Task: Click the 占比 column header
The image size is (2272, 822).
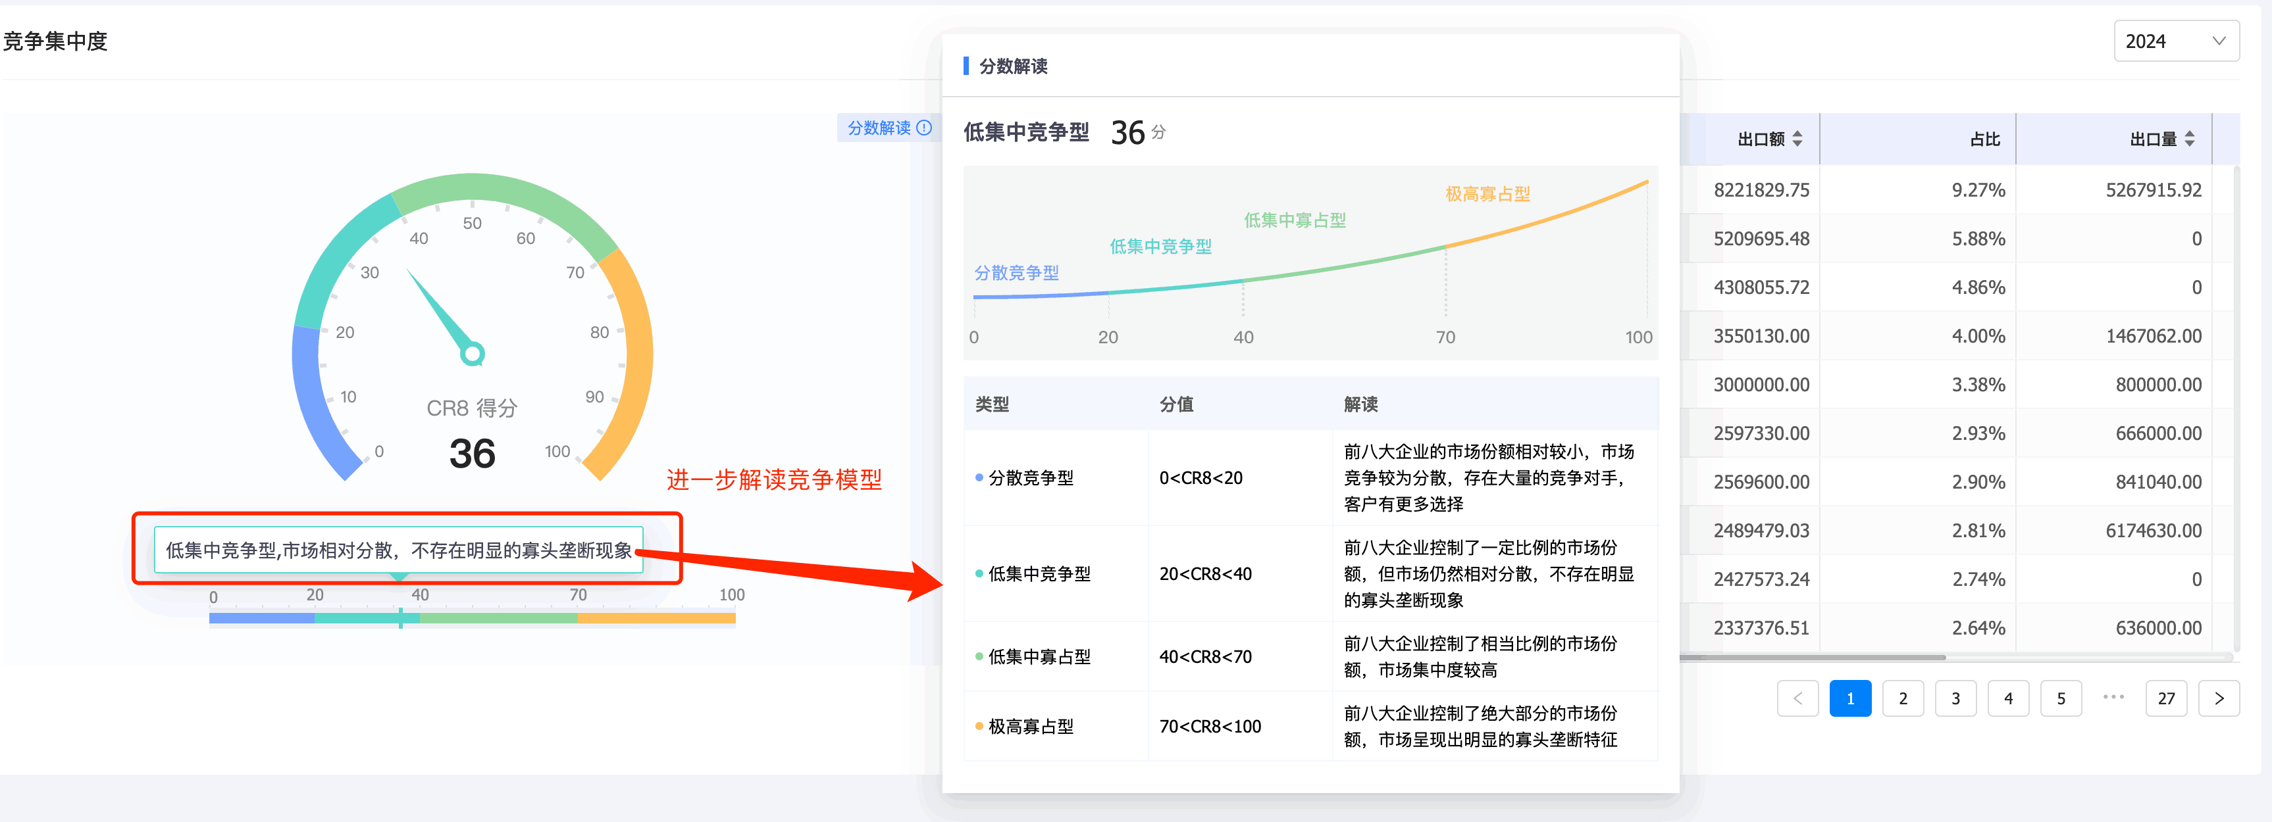Action: 1984,139
